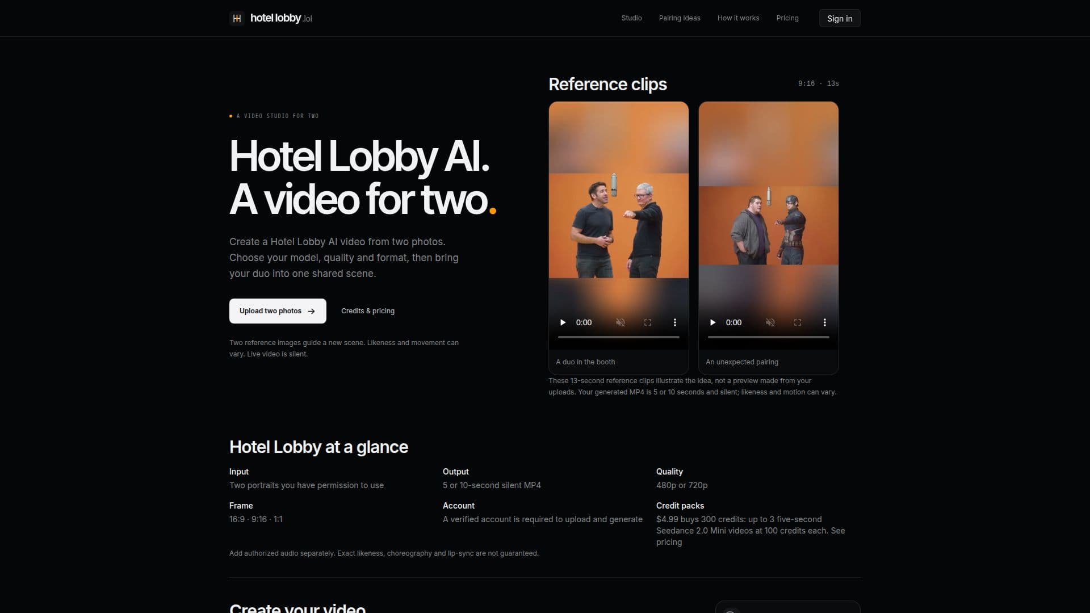The image size is (1090, 613).
Task: Click the 'A duo in the booth' caption
Action: pos(585,362)
